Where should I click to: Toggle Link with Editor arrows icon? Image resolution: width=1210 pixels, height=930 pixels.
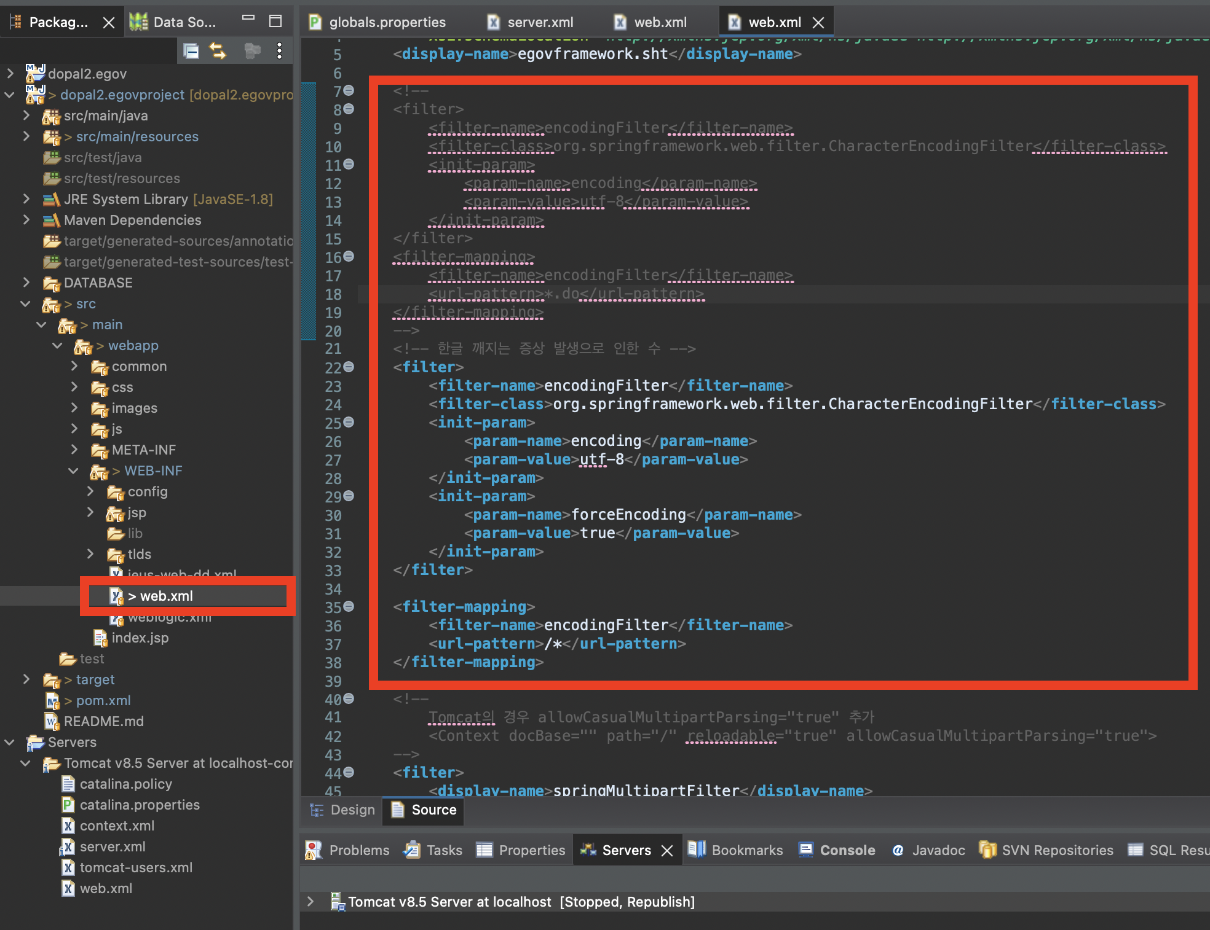pyautogui.click(x=218, y=51)
